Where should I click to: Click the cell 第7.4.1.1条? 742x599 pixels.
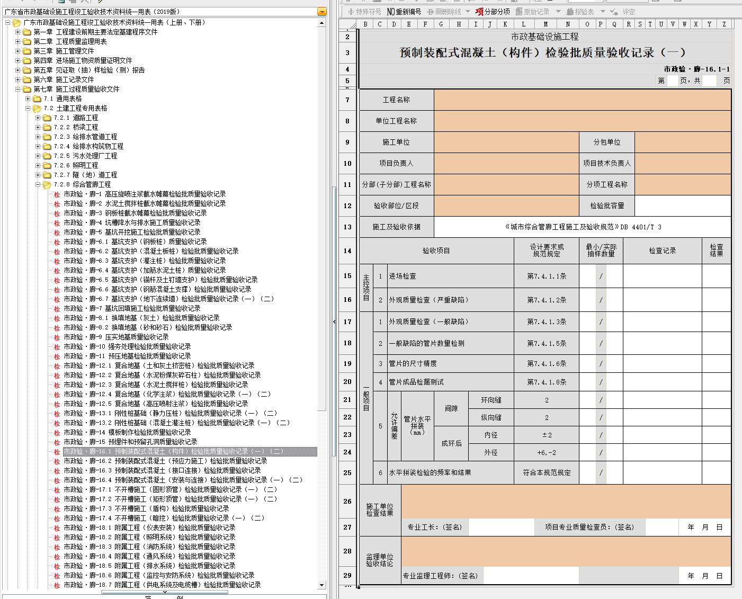[547, 276]
